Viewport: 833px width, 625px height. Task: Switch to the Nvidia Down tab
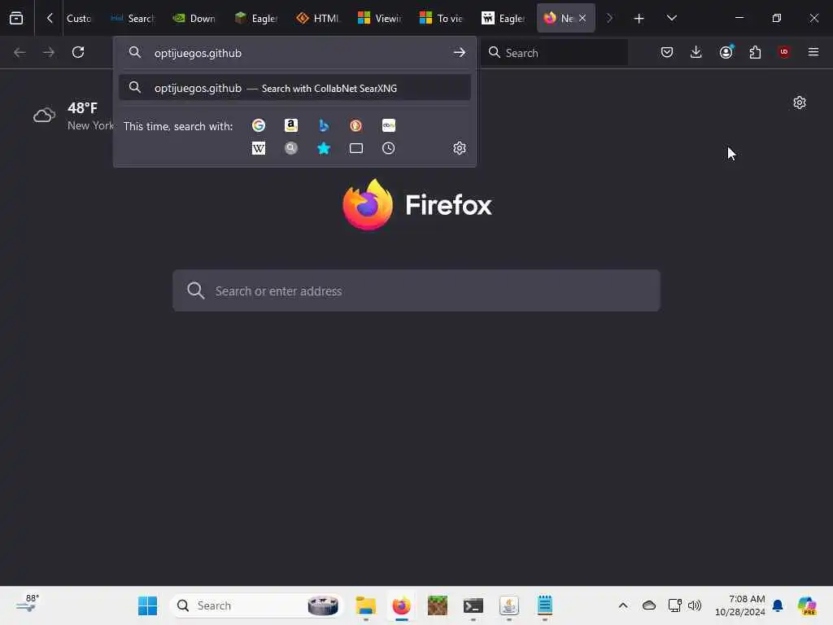(194, 18)
